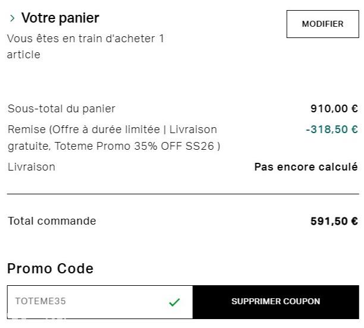
Task: Click the 910,00 € subtotal amount
Action: pyautogui.click(x=334, y=109)
